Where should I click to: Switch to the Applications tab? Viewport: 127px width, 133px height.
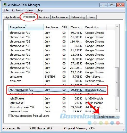click(x=13, y=17)
